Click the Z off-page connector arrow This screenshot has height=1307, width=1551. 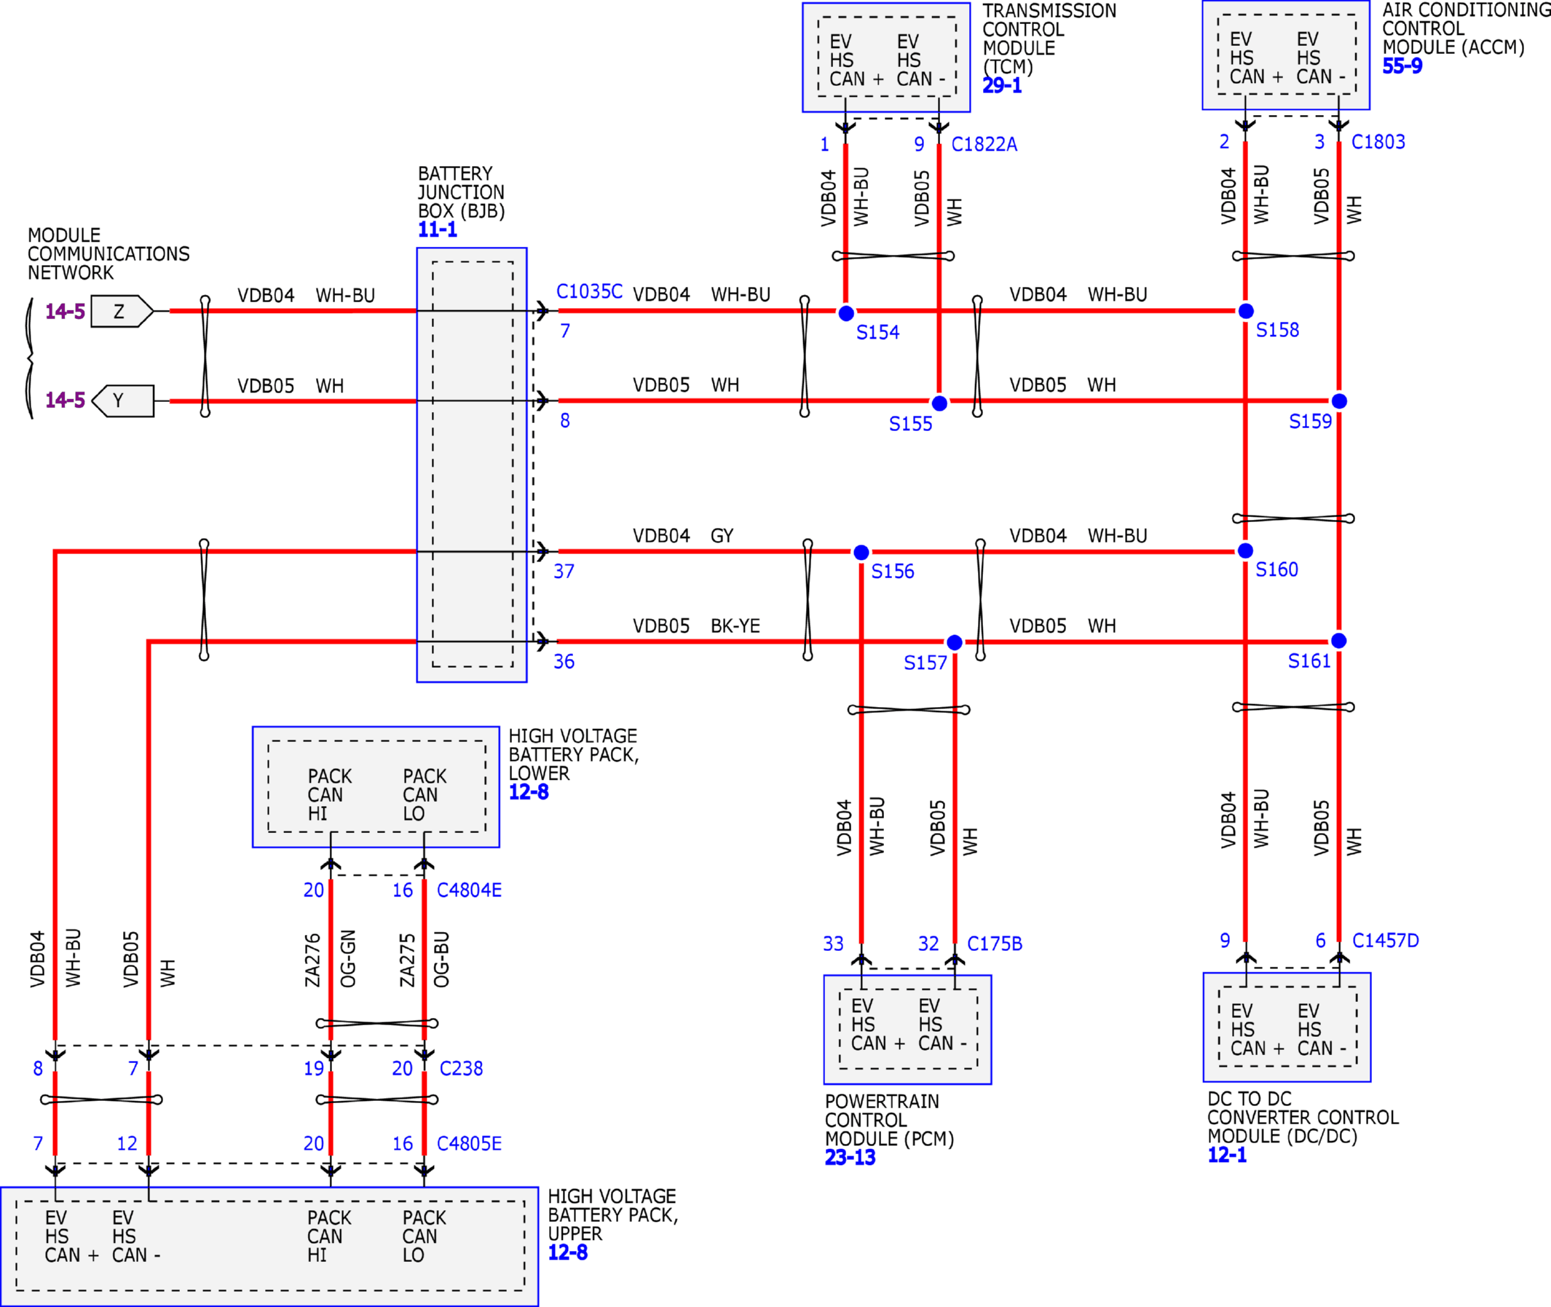pos(122,311)
